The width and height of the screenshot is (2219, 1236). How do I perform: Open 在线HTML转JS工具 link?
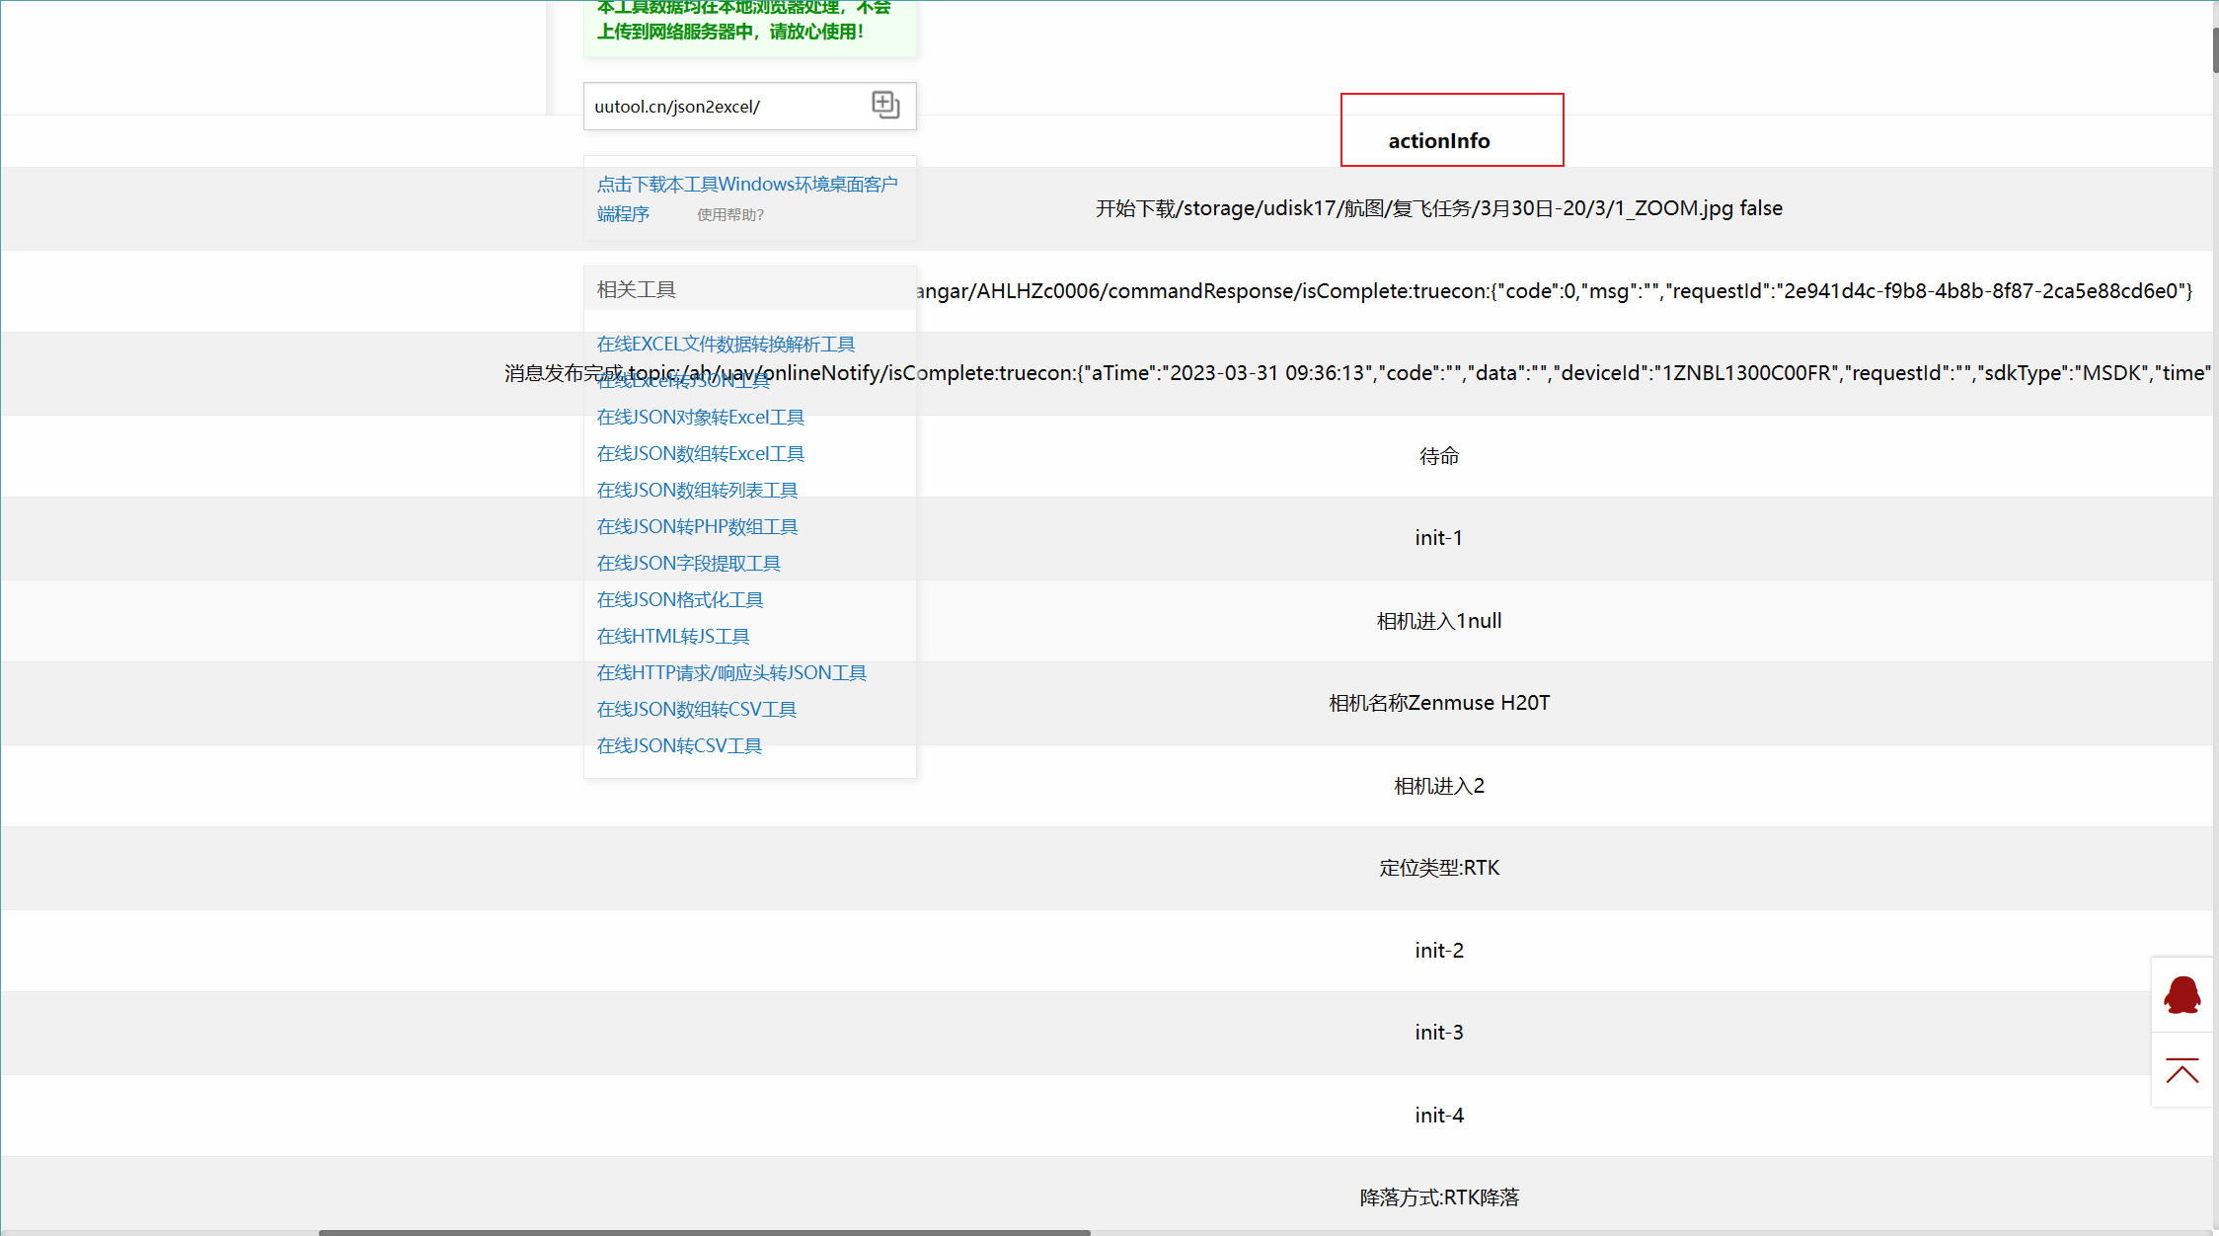[x=672, y=636]
